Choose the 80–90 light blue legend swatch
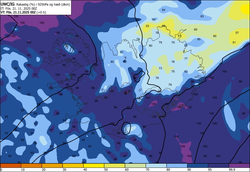This screenshot has width=250, height=172. [x=177, y=166]
